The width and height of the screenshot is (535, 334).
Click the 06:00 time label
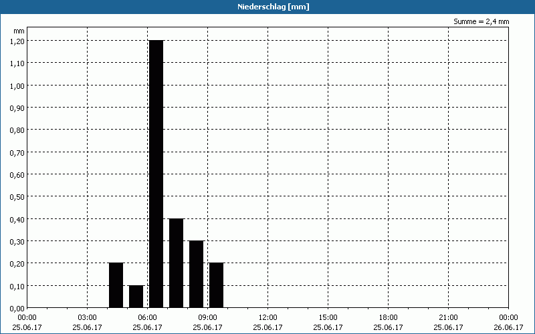coord(147,318)
